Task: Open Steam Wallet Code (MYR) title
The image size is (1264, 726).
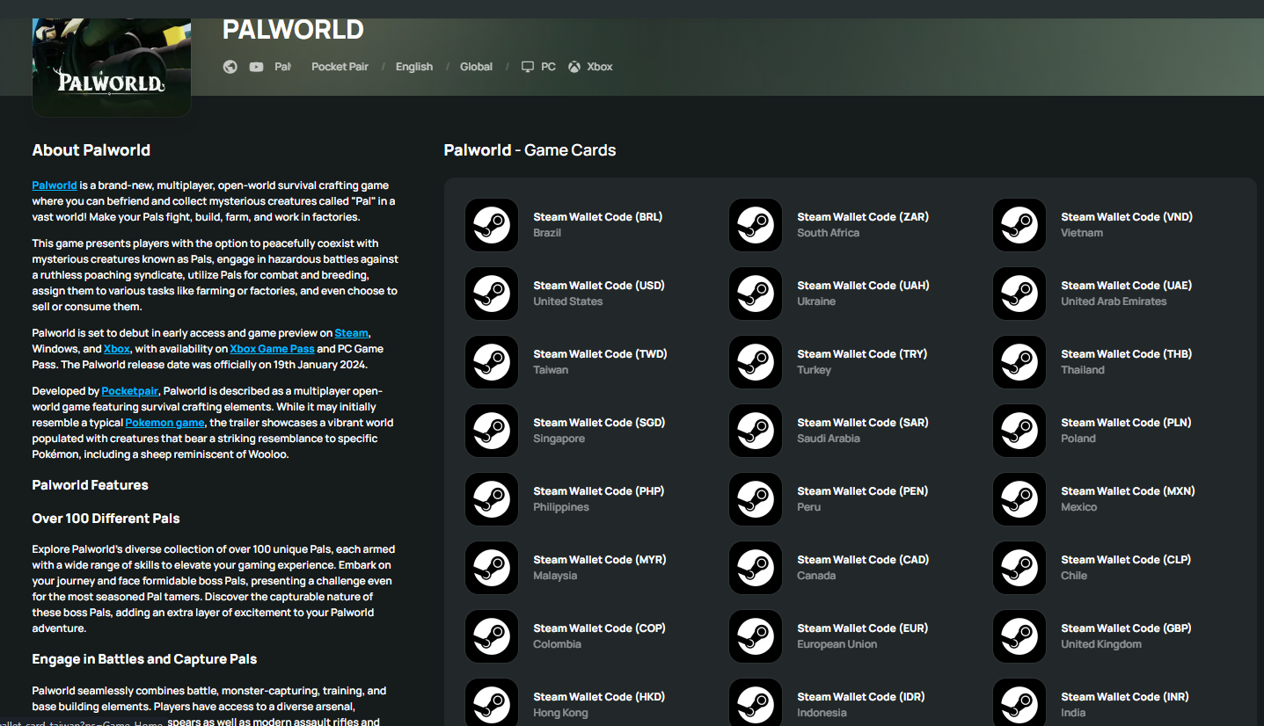Action: click(x=600, y=560)
